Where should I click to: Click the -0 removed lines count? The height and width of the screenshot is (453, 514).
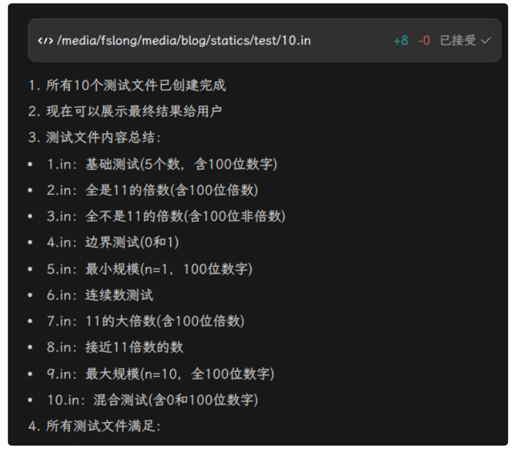pos(424,40)
